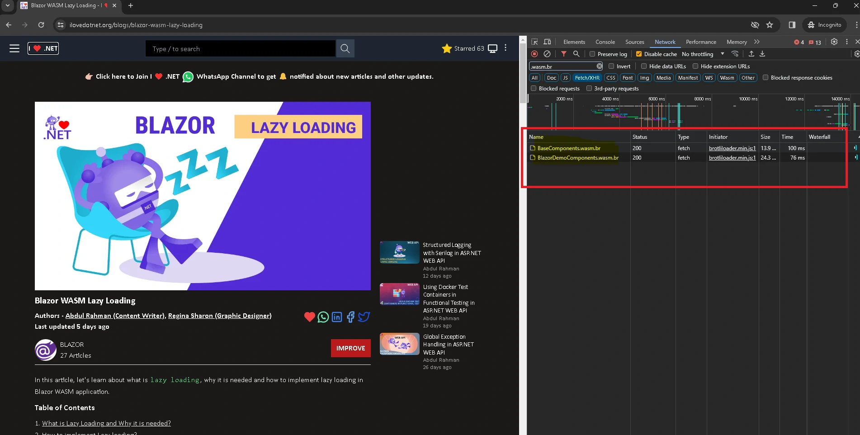The height and width of the screenshot is (435, 860).
Task: Export HAR file with download arrow
Action: (x=762, y=54)
